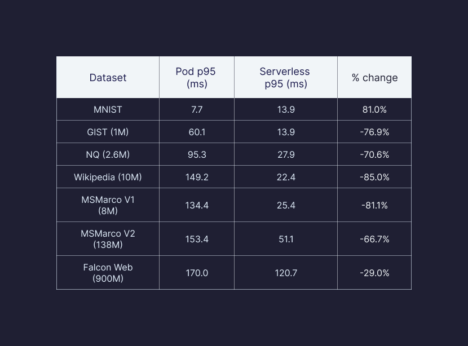
Task: Select the -29.0% change cell
Action: 374,273
